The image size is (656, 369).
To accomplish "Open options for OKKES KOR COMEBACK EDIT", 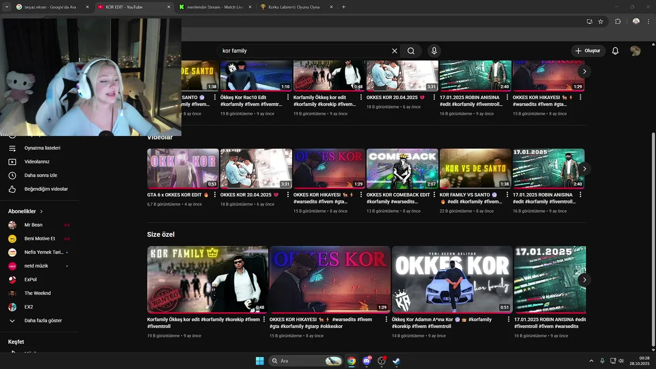I will point(434,195).
